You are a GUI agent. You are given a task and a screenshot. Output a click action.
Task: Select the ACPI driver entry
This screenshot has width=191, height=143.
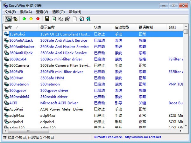tap(13, 103)
